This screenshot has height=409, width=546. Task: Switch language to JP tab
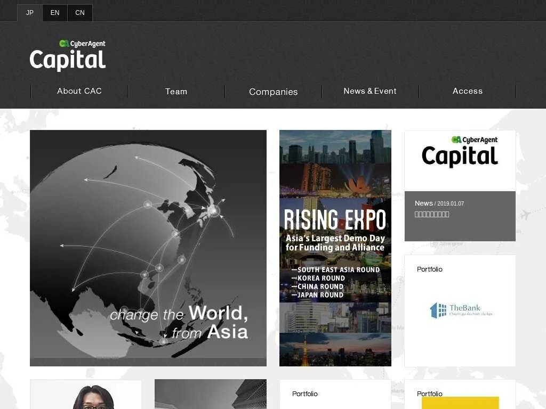click(x=30, y=13)
